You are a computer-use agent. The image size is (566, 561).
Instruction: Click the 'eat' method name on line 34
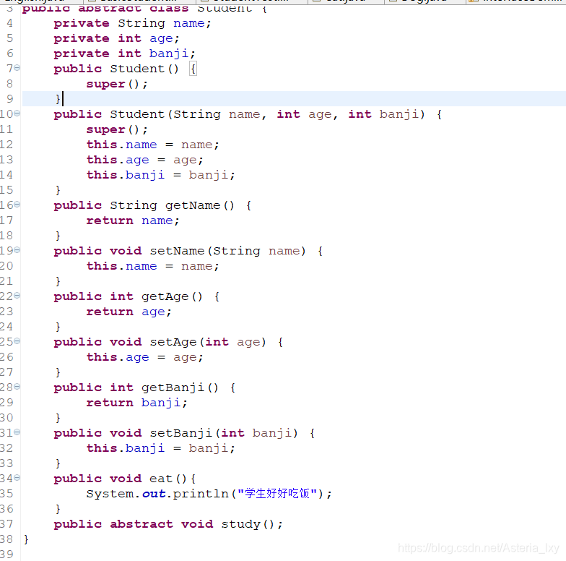(x=161, y=479)
